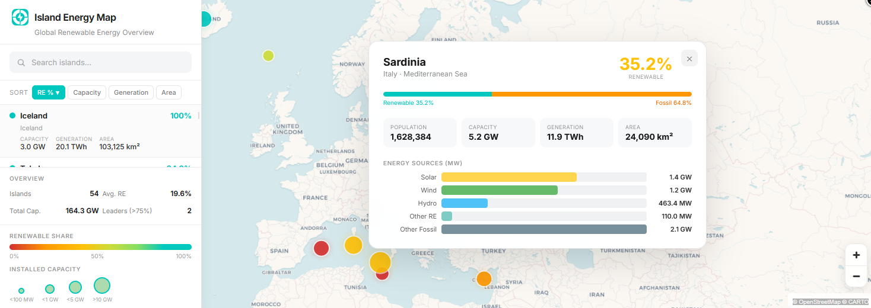Click the Solar energy source bar

[508, 177]
